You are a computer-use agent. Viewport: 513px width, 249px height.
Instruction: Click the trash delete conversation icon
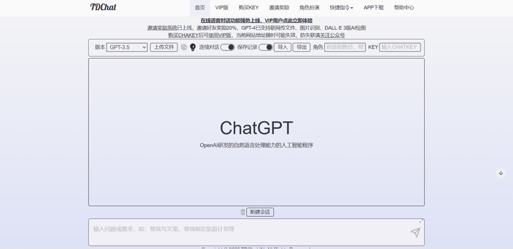click(x=243, y=212)
